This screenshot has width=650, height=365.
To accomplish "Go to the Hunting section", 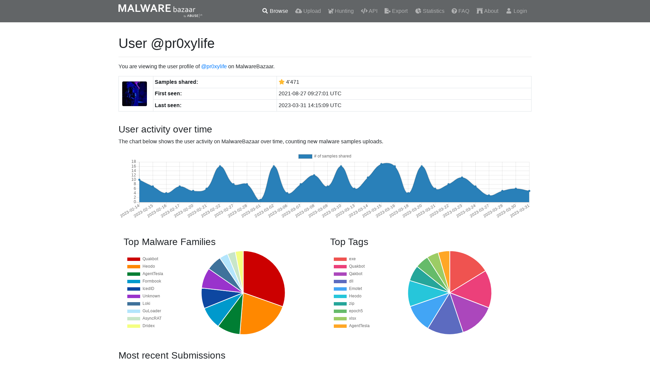I will point(341,11).
